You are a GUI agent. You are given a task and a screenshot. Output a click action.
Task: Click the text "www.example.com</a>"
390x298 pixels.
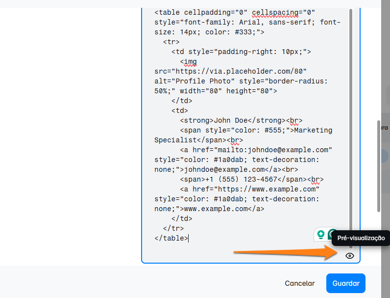(224, 209)
